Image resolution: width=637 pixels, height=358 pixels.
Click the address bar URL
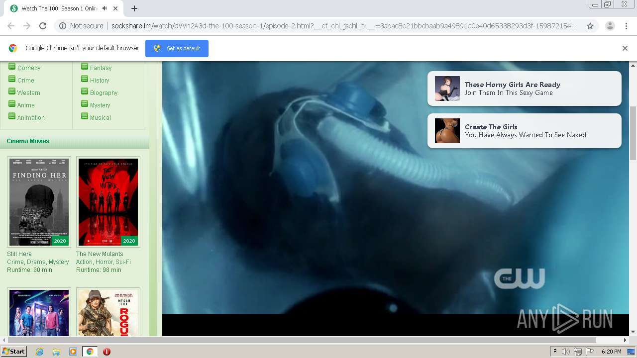point(343,26)
